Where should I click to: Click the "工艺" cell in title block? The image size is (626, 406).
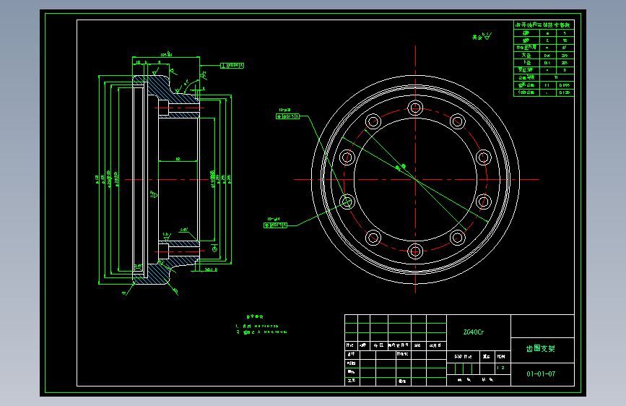pos(352,381)
